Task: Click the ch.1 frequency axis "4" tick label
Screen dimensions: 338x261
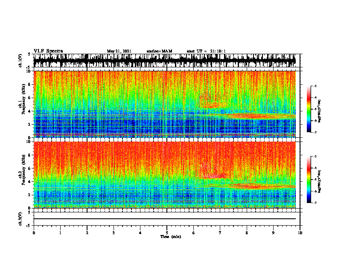Action: (30, 111)
